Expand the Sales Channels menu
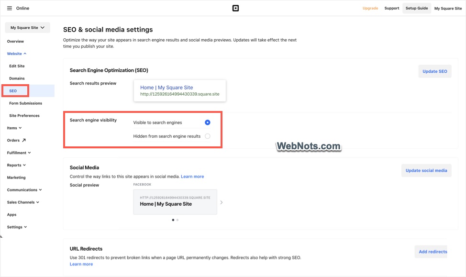 (23, 202)
